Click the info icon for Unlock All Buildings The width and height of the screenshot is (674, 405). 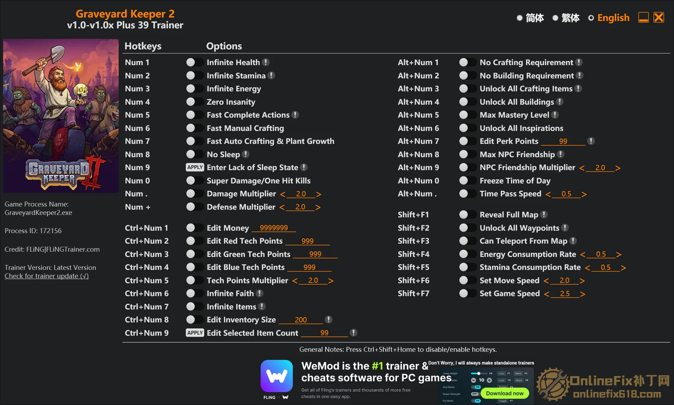(560, 102)
